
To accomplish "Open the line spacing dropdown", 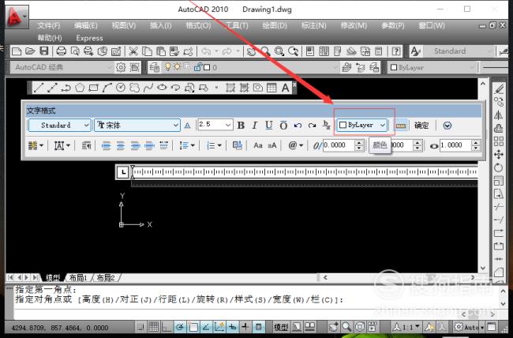I will 187,145.
